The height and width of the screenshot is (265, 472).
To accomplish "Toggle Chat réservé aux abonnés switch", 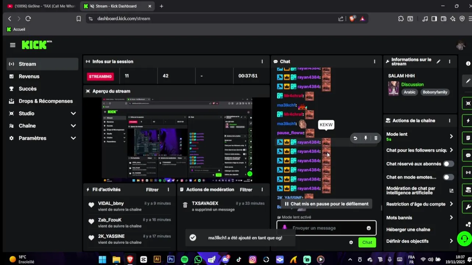I will pyautogui.click(x=448, y=164).
